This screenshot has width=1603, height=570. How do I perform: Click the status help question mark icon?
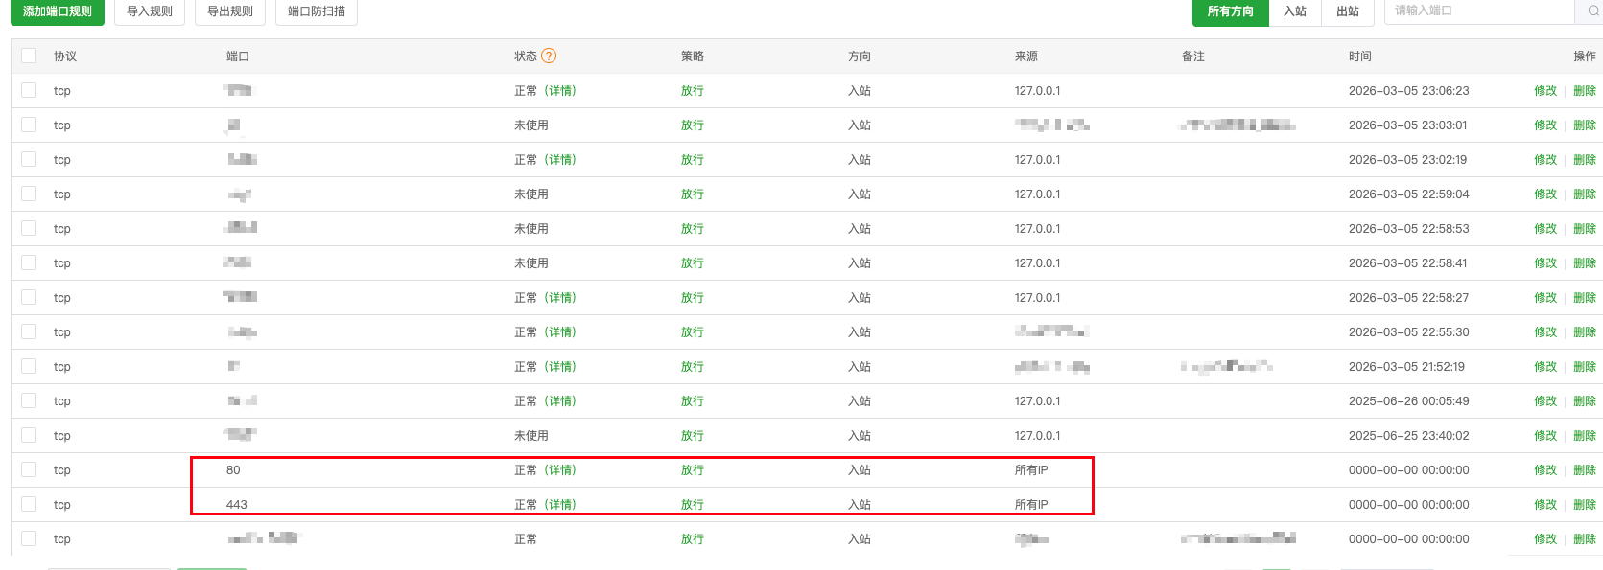[x=549, y=57]
